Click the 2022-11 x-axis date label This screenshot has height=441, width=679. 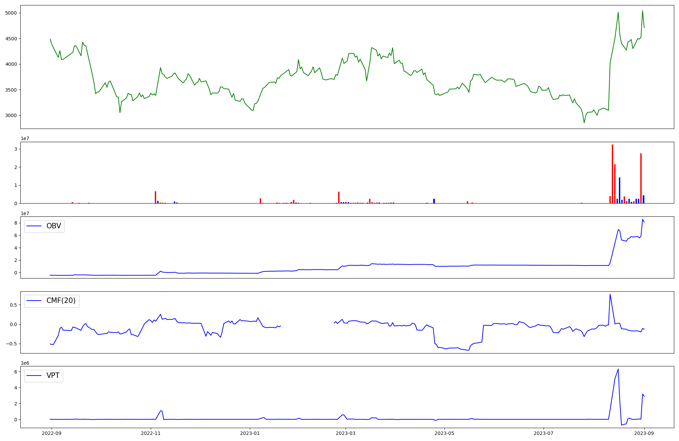(x=151, y=433)
